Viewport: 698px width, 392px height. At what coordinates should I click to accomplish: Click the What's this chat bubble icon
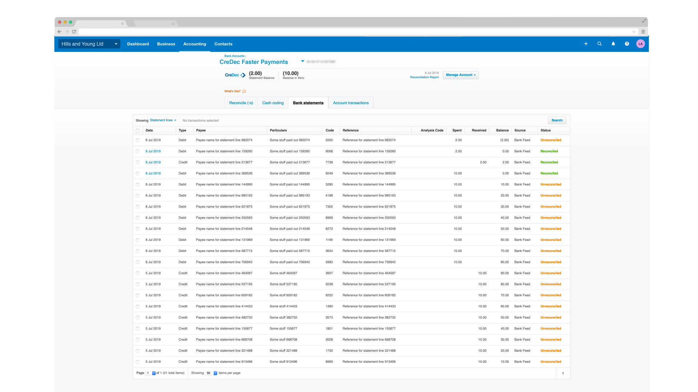tap(245, 91)
